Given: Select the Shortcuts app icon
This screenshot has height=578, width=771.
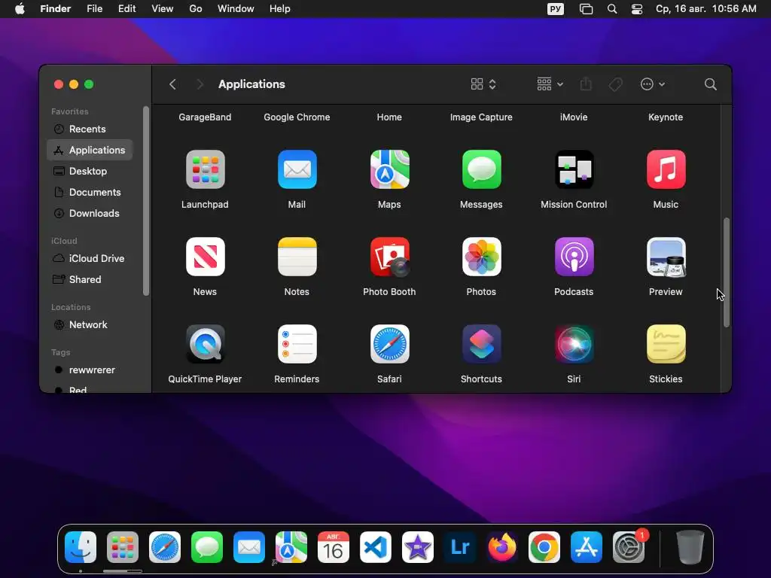Looking at the screenshot, I should coord(481,344).
